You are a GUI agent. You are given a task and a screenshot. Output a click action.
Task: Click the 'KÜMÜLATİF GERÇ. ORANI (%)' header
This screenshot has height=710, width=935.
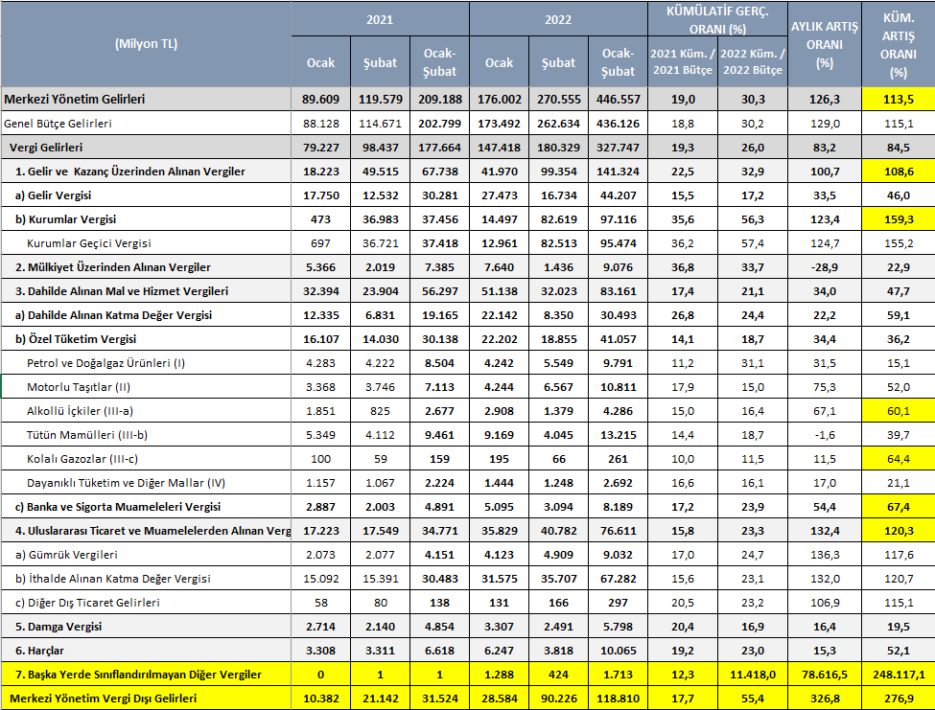coord(717,19)
